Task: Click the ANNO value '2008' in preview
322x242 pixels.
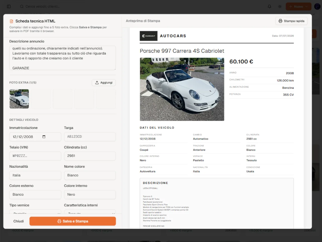Action: click(290, 73)
